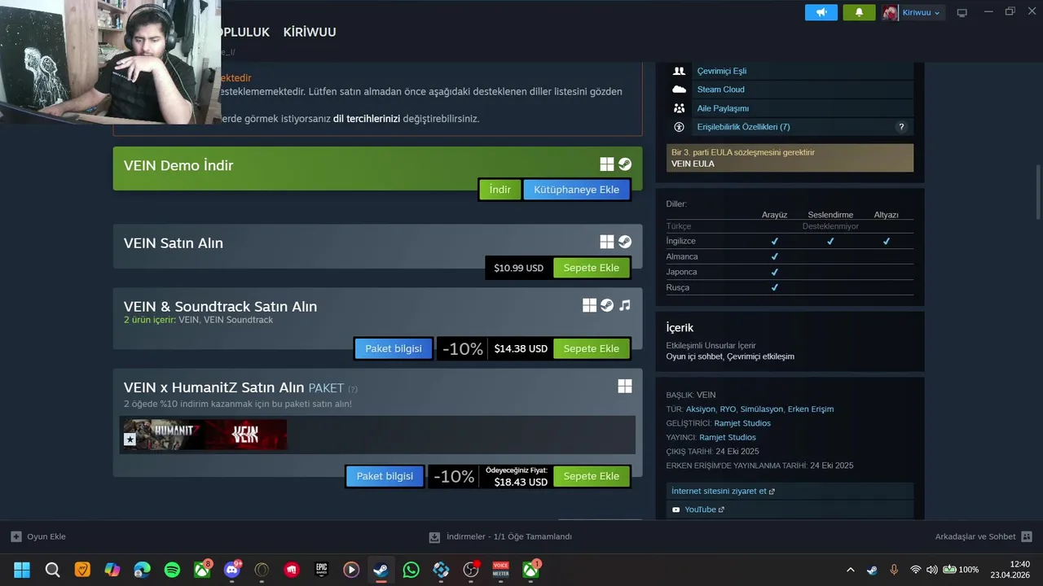Click the Big Picture mode monitor icon
Viewport: 1043px width, 586px height.
point(962,12)
